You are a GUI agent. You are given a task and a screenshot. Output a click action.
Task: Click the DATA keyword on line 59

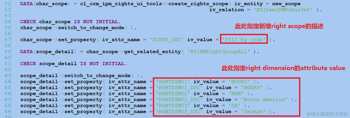(x=27, y=52)
